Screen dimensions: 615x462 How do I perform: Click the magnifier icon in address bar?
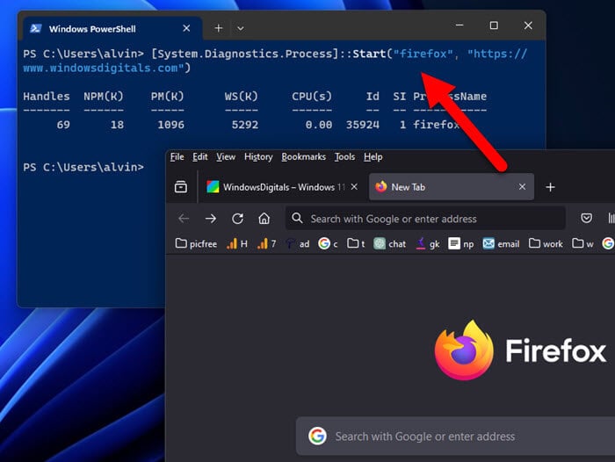(297, 218)
